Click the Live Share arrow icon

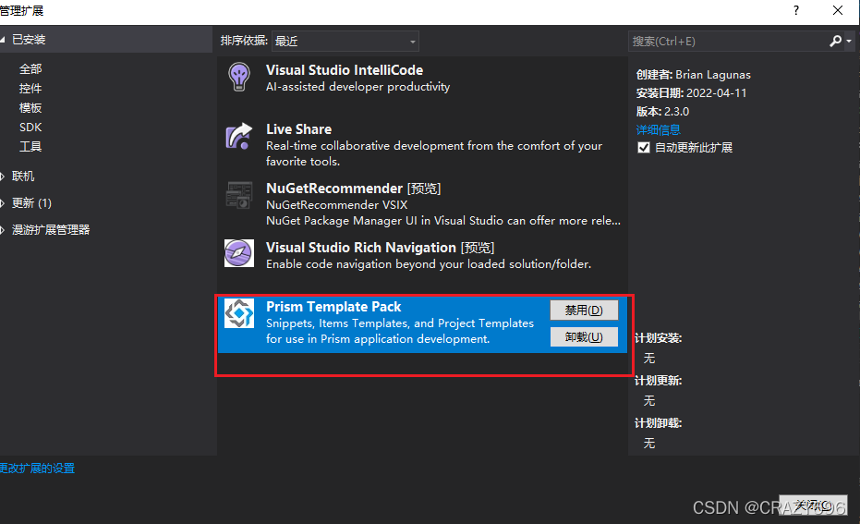click(x=239, y=136)
